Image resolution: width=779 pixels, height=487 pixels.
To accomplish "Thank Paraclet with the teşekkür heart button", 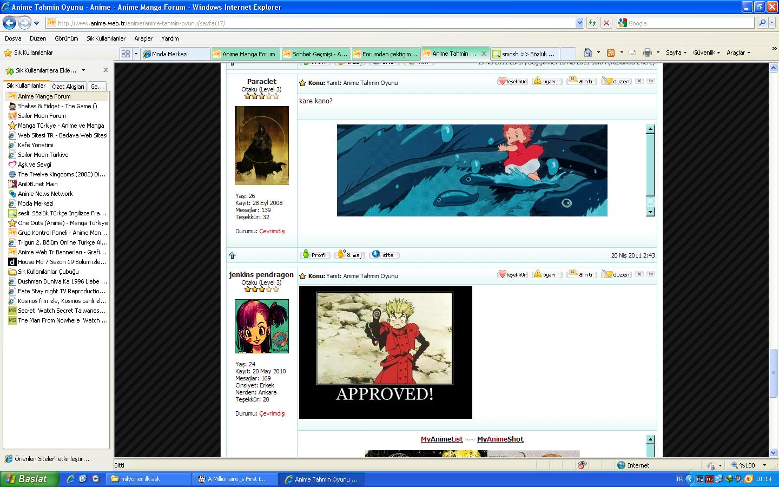I will tap(512, 81).
